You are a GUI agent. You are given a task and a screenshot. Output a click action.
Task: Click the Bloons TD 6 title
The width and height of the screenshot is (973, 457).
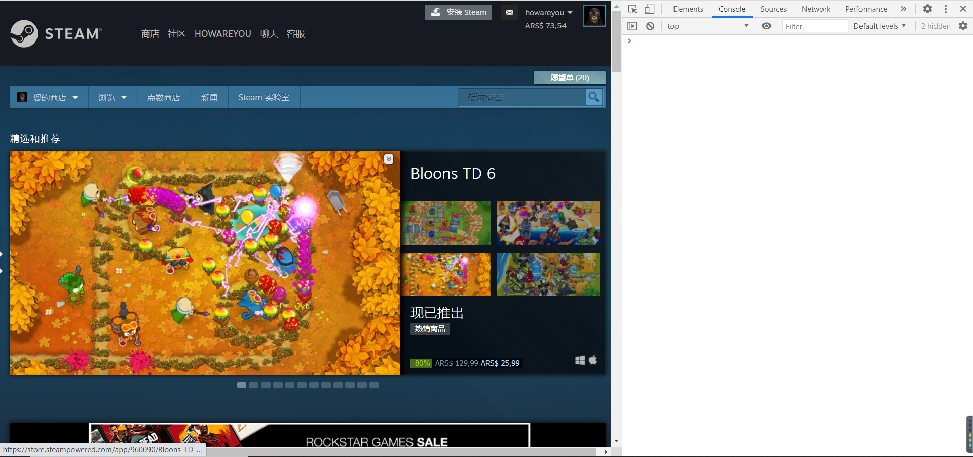[453, 173]
